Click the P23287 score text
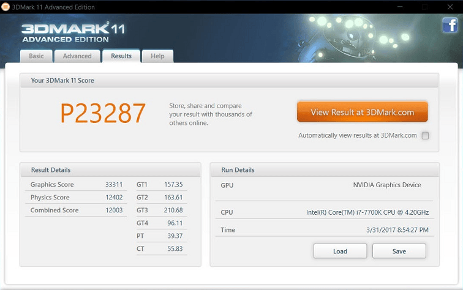 (x=103, y=114)
